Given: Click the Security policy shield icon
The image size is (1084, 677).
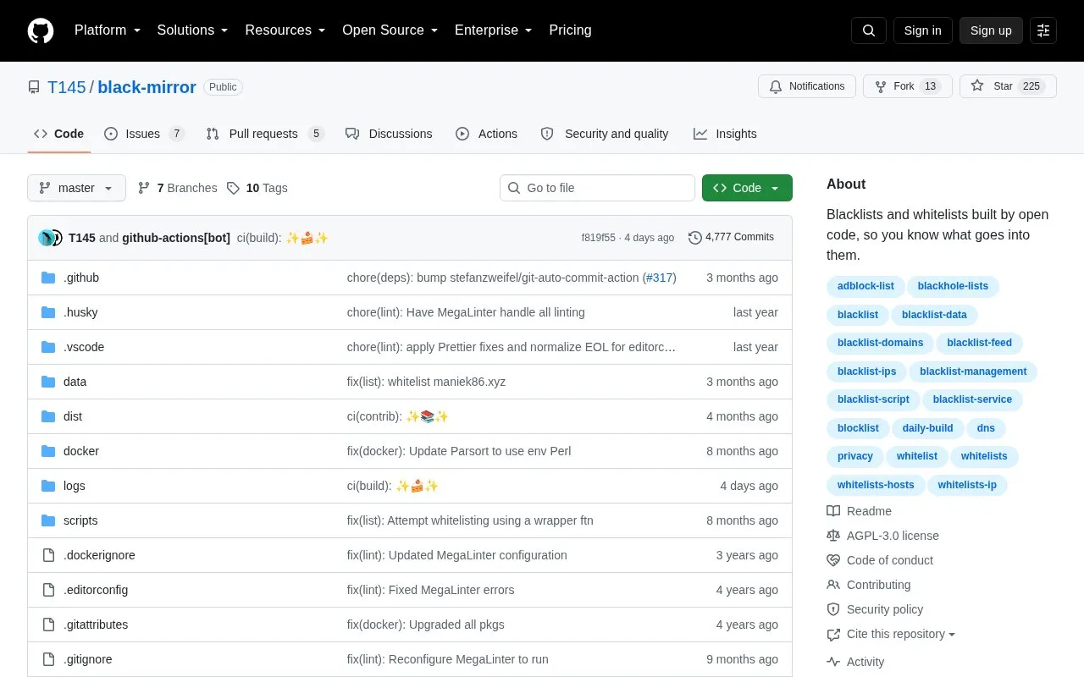Looking at the screenshot, I should pos(833,609).
